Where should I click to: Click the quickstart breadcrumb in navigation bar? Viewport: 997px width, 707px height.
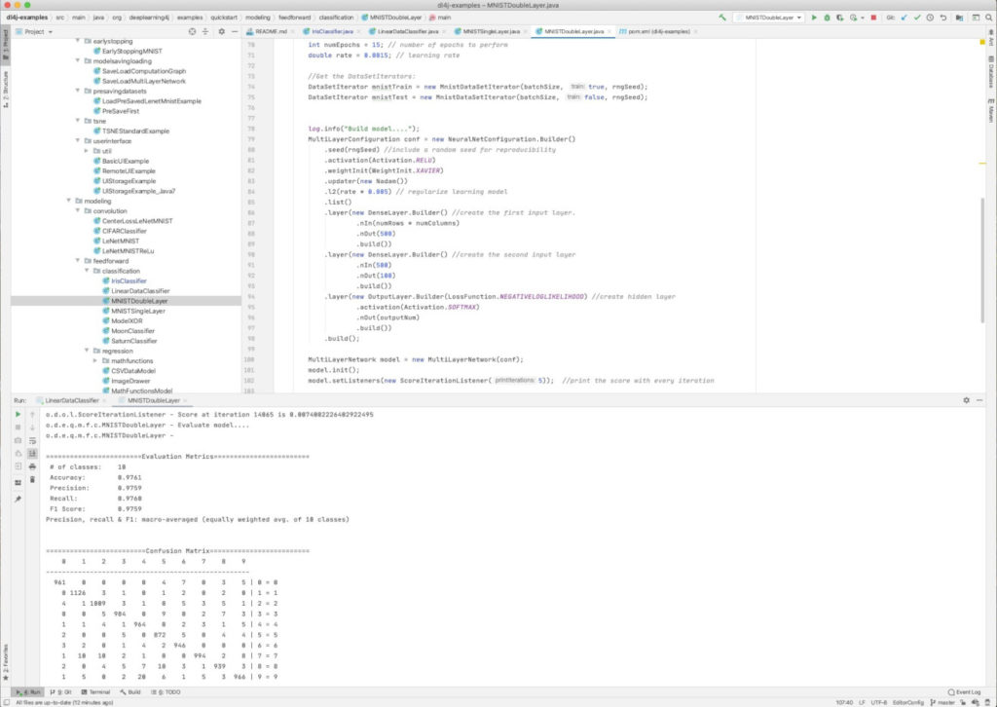click(224, 18)
